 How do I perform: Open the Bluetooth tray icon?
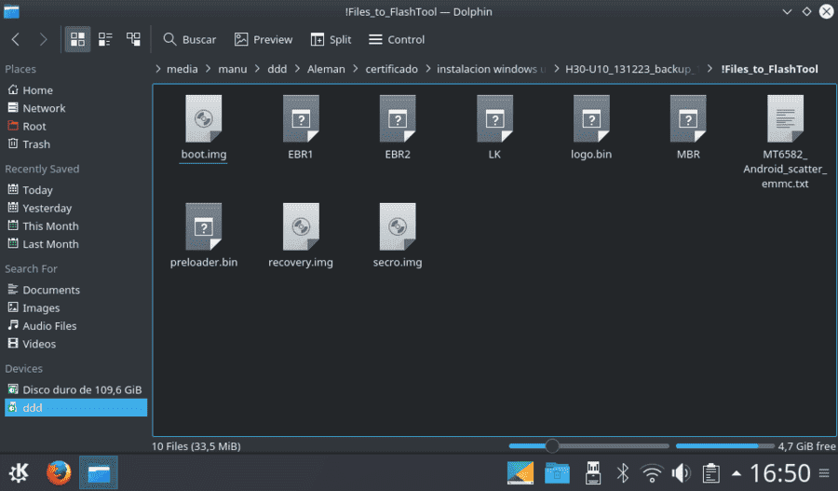coord(623,472)
